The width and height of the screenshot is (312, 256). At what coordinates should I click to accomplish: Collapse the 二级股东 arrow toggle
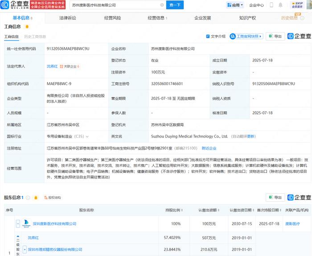(18, 236)
